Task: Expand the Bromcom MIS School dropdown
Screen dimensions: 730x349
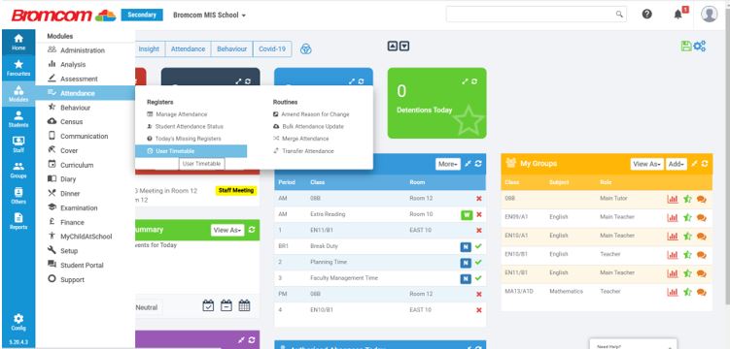Action: pos(210,15)
